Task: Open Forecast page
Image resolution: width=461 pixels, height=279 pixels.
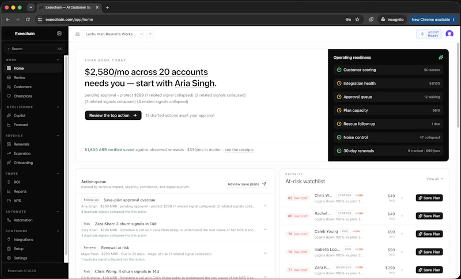Action: pos(33,125)
